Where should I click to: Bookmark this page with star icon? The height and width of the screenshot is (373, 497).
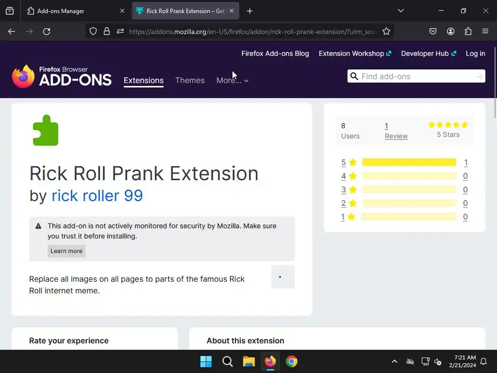click(x=386, y=32)
